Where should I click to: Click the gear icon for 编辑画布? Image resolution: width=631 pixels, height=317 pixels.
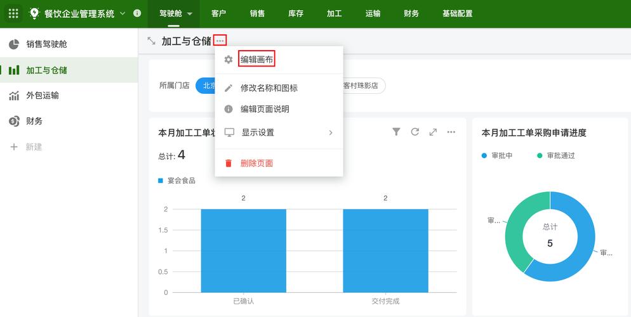pos(229,60)
